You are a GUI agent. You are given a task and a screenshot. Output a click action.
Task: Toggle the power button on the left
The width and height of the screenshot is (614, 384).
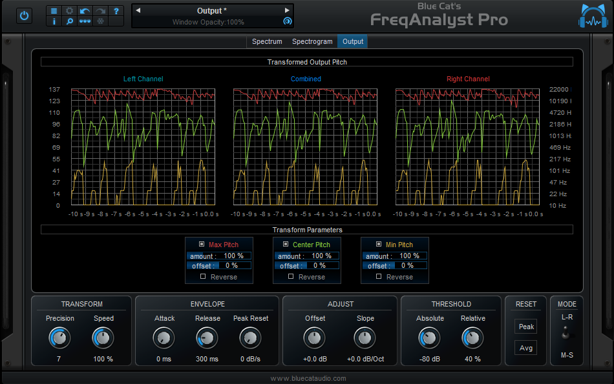point(24,15)
